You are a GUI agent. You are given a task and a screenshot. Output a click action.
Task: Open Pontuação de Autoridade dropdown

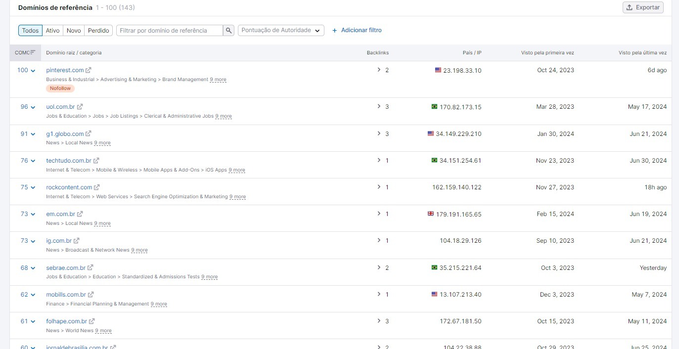point(281,31)
